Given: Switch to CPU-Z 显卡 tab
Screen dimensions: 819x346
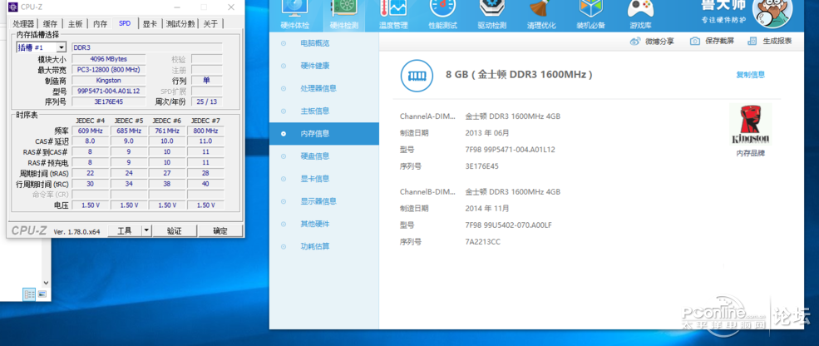Looking at the screenshot, I should click(150, 24).
